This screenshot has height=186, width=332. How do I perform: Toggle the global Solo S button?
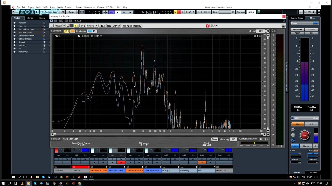coord(179,12)
